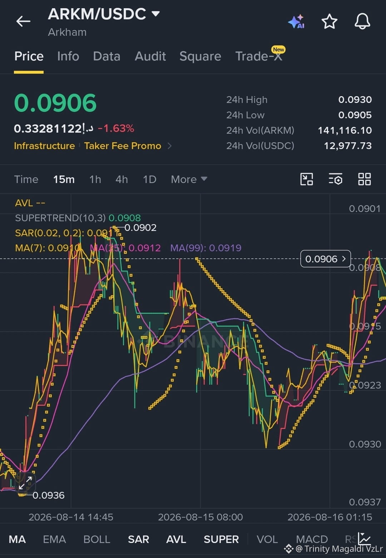Tap the 24h Low value 0.0905

pos(355,115)
